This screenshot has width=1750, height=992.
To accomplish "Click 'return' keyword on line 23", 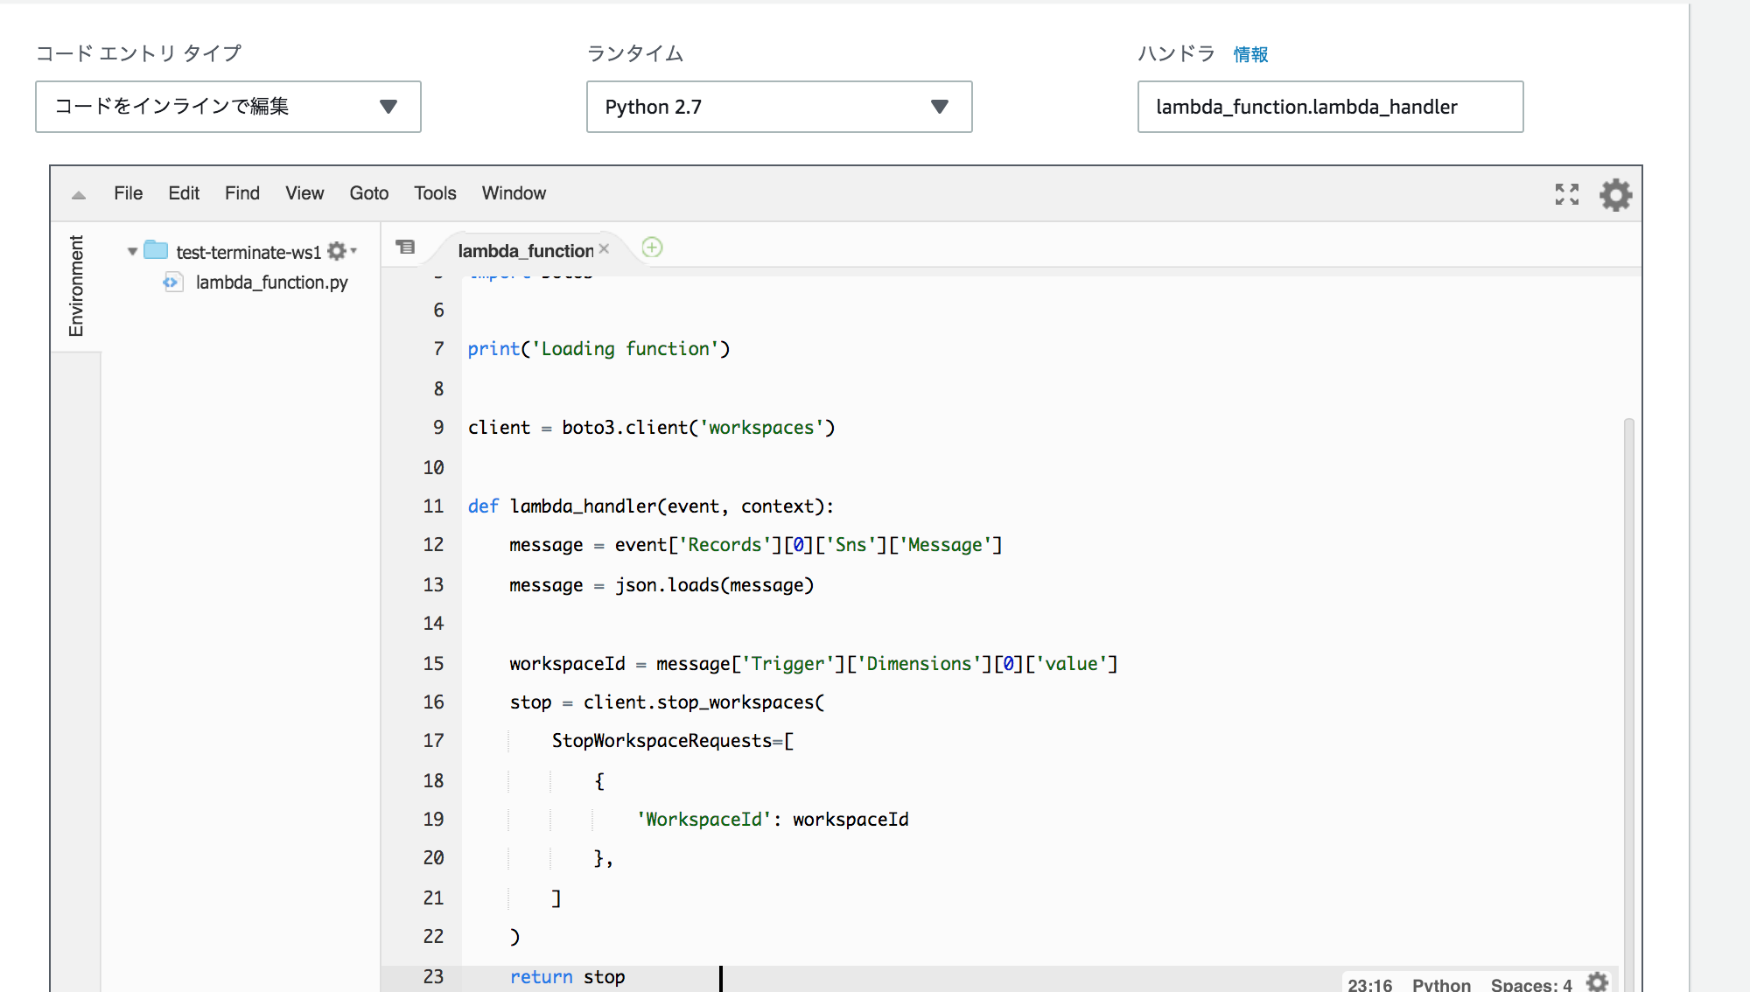I will pyautogui.click(x=541, y=977).
